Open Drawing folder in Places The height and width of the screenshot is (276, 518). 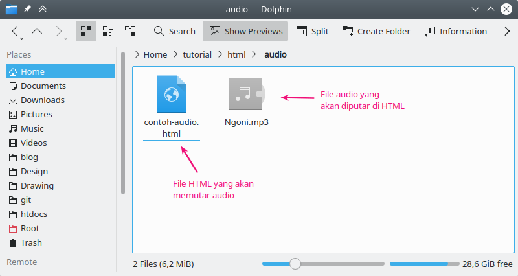60,185
